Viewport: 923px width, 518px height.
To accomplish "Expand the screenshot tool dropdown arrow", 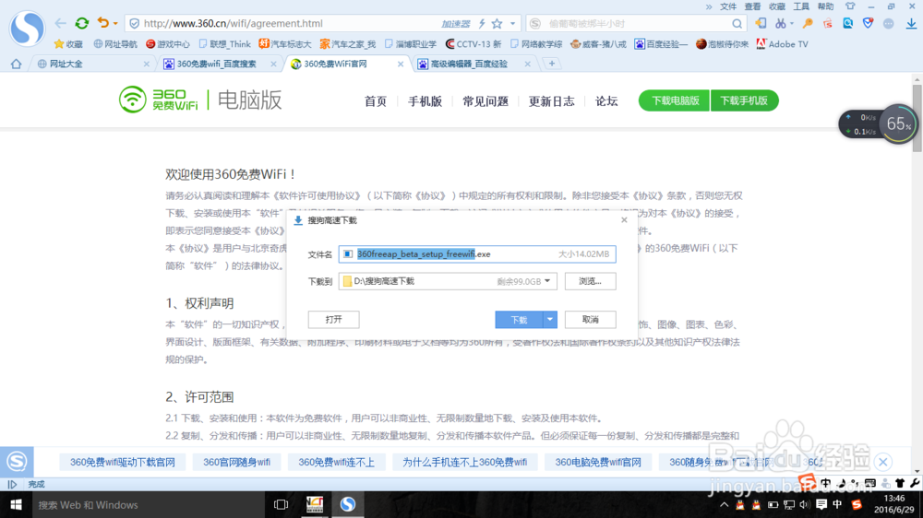I will (x=792, y=24).
